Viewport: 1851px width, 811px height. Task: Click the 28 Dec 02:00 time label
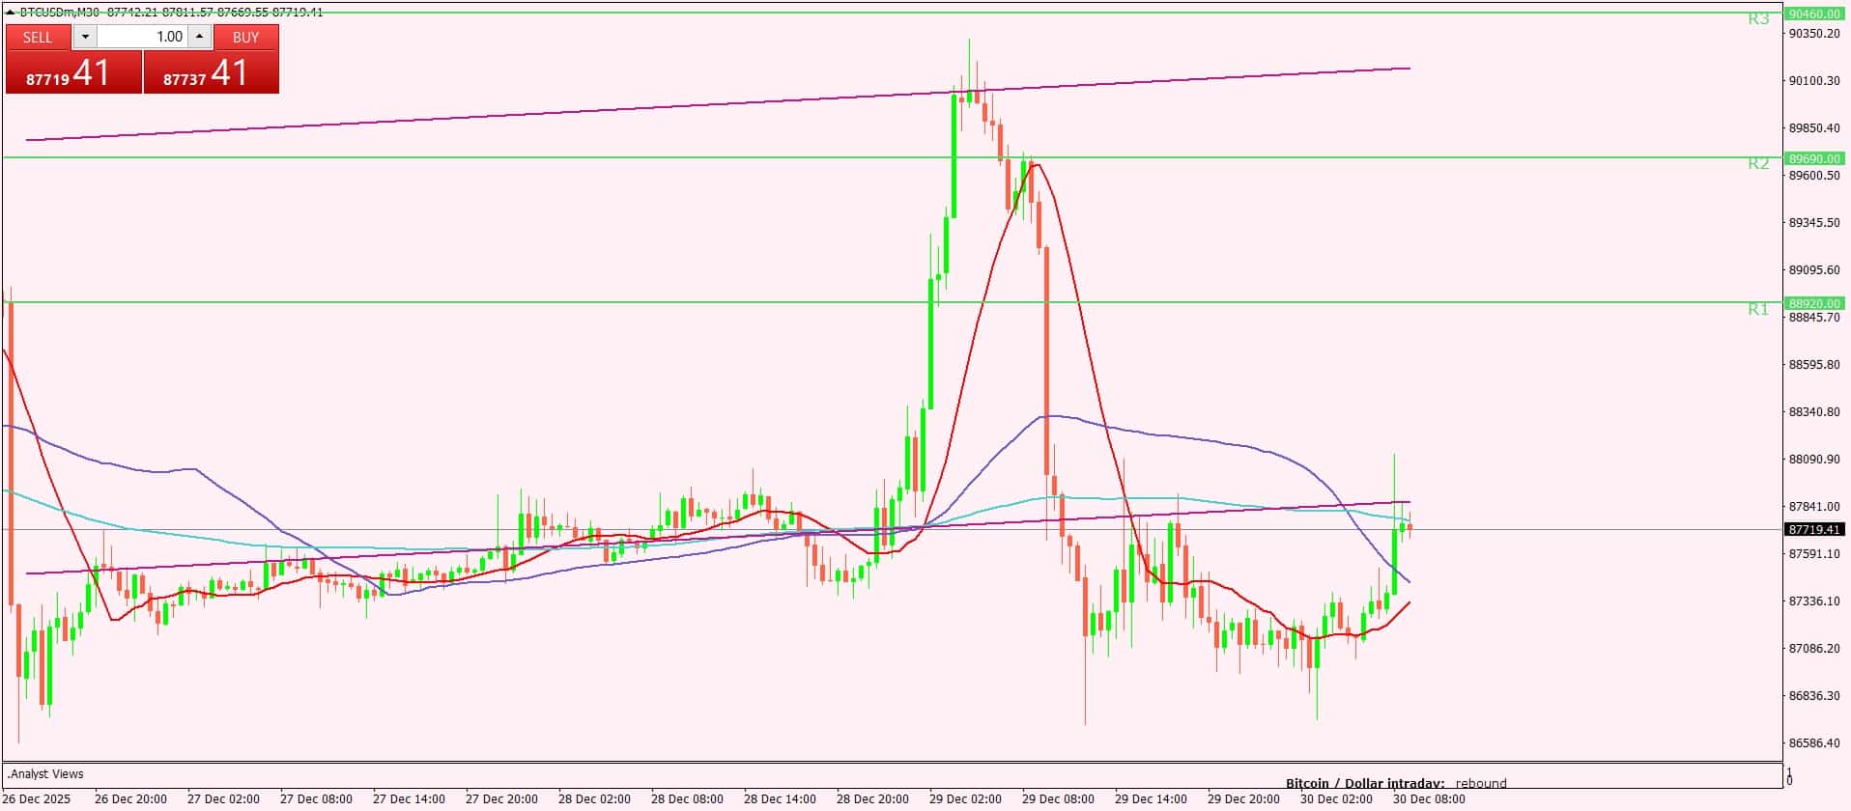click(594, 798)
